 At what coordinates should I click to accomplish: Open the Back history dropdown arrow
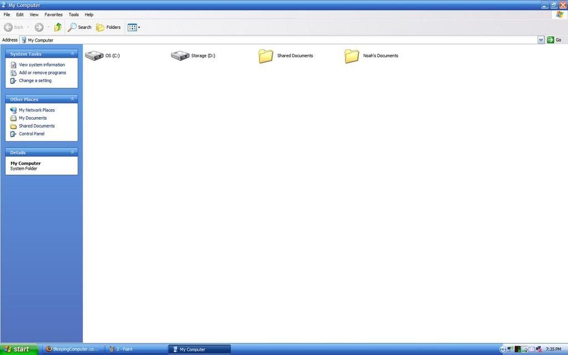[x=28, y=27]
